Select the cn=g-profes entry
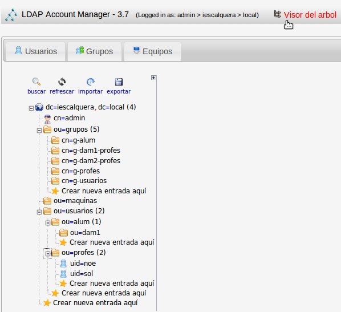The width and height of the screenshot is (341, 312). 80,171
